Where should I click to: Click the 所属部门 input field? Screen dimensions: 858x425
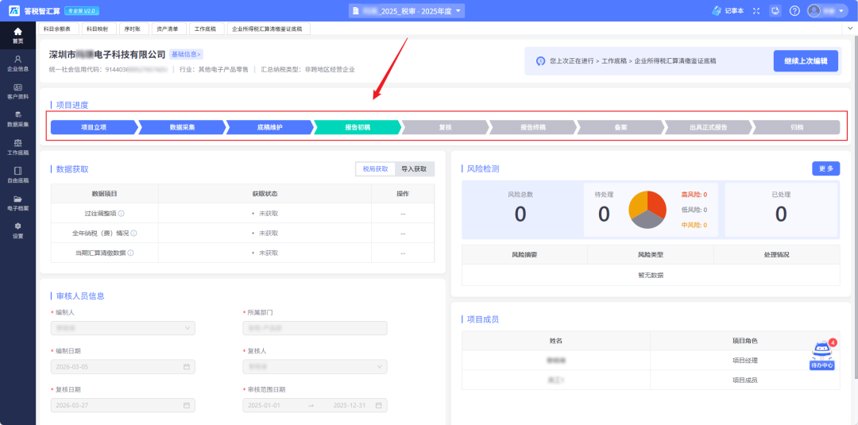(315, 327)
